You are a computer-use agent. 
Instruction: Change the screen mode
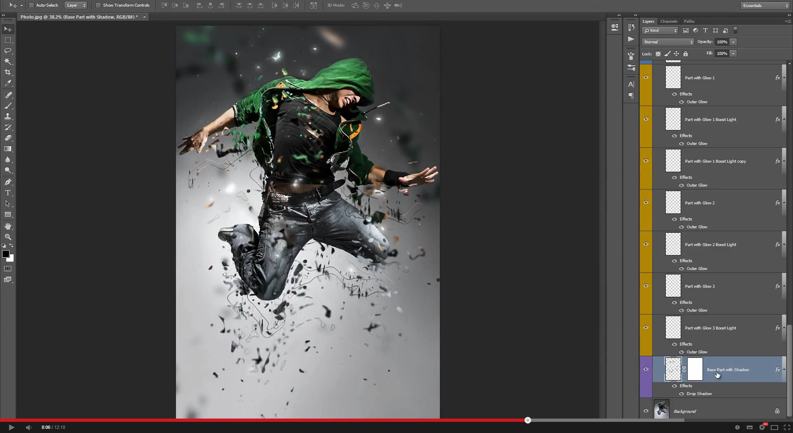[x=8, y=279]
